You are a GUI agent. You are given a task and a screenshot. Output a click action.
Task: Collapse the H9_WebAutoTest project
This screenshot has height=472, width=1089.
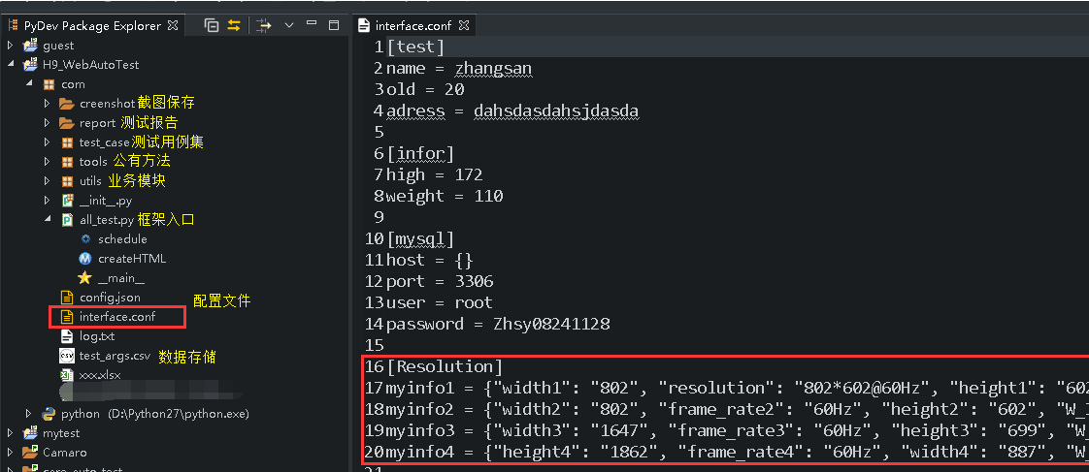pos(11,65)
